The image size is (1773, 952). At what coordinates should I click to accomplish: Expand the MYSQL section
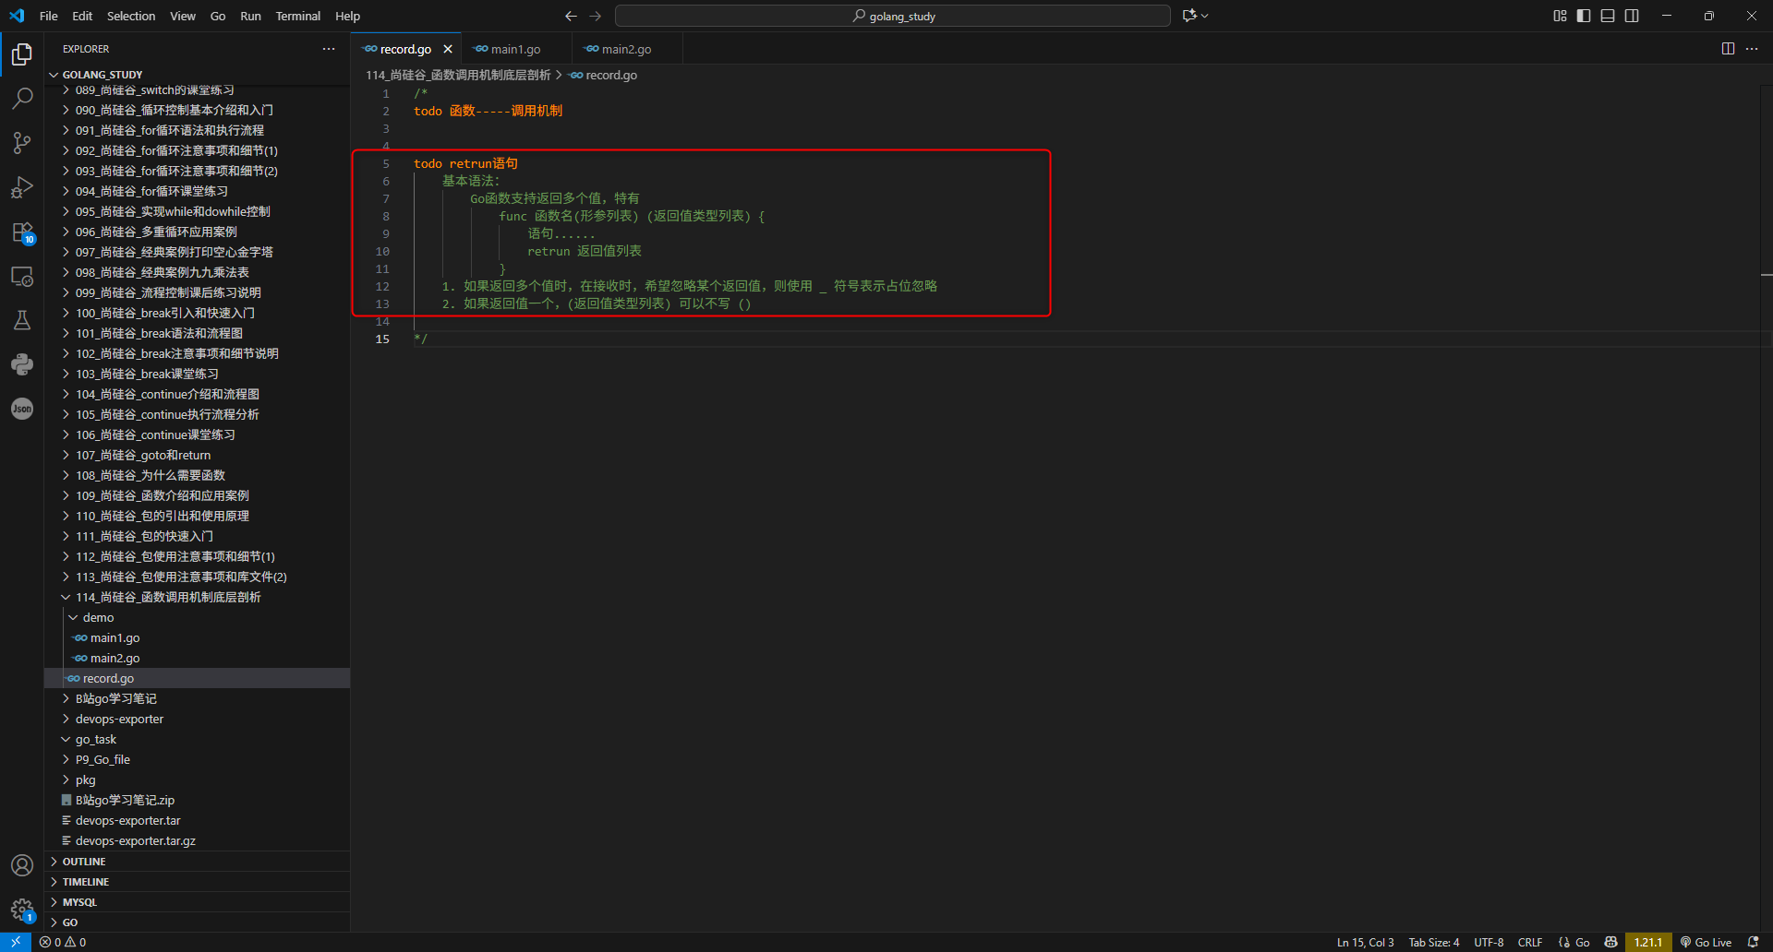pyautogui.click(x=198, y=902)
